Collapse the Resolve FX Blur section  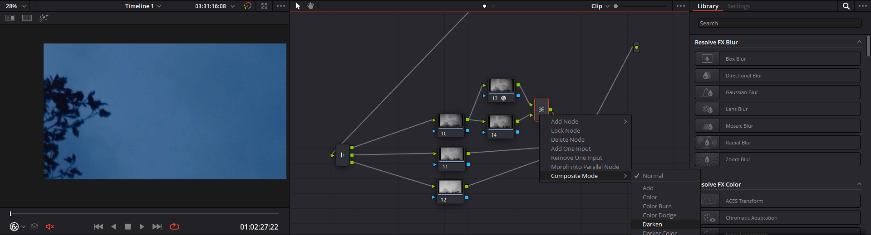[859, 42]
